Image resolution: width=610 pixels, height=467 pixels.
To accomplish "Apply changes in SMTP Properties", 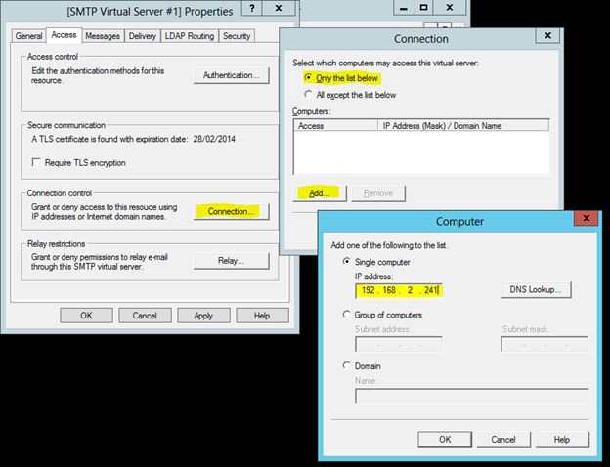I will (x=203, y=316).
